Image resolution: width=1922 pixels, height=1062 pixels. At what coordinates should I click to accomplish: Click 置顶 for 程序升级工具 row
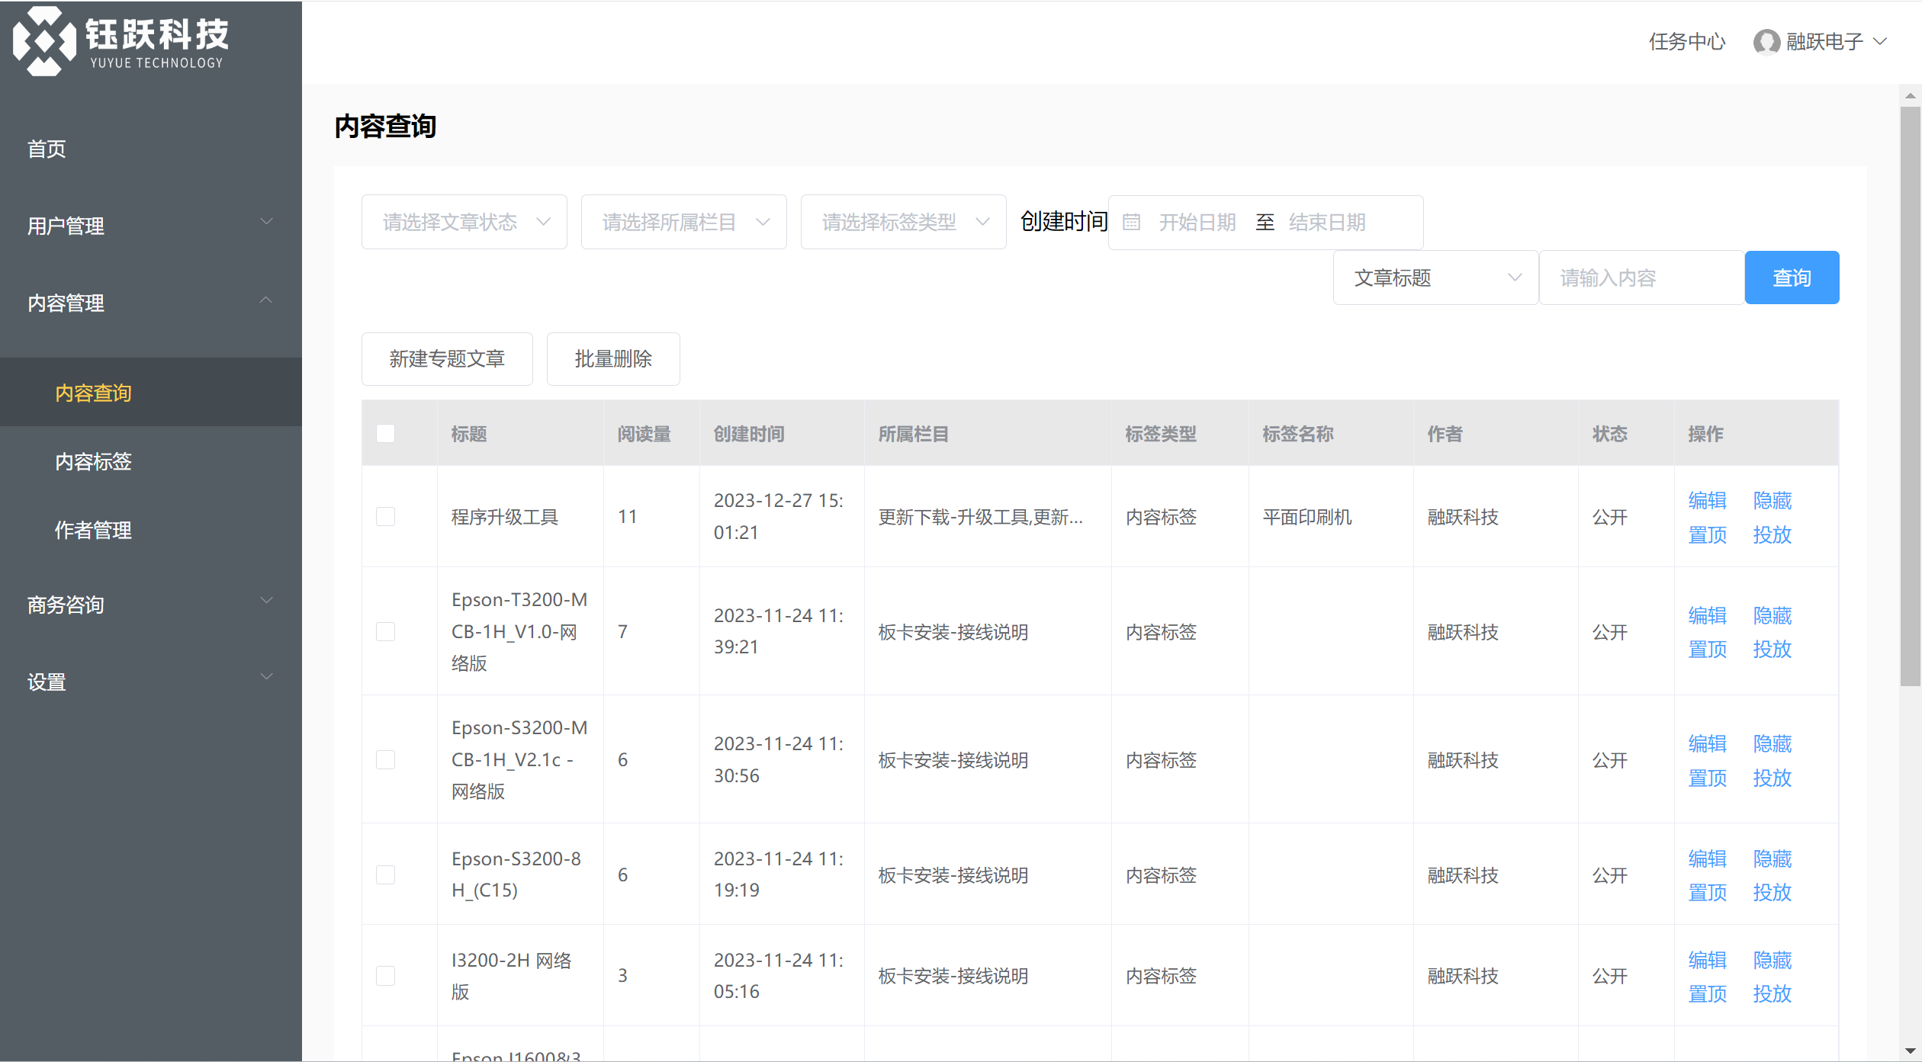(x=1708, y=534)
